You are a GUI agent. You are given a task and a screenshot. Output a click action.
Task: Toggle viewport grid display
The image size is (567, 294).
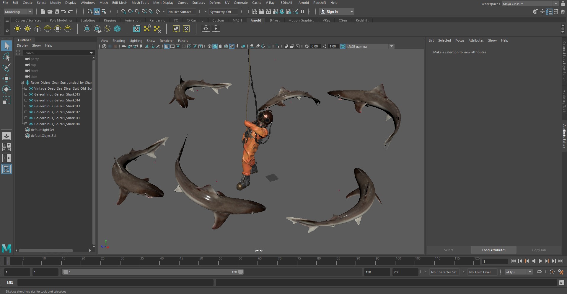167,46
